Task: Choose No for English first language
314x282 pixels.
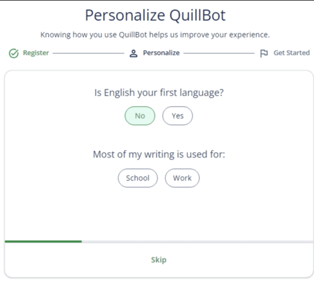Action: [140, 116]
